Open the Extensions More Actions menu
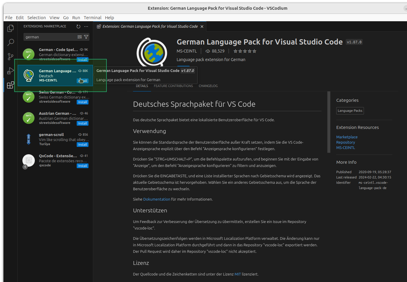The height and width of the screenshot is (282, 407). pyautogui.click(x=86, y=26)
